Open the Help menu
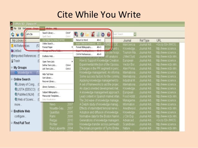This screenshot has height=148, width=198. pos(55,28)
